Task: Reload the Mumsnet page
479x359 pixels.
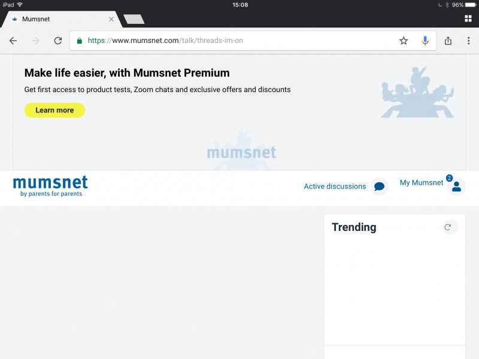Action: [58, 41]
